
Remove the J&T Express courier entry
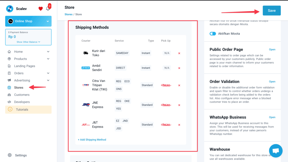pos(179,125)
